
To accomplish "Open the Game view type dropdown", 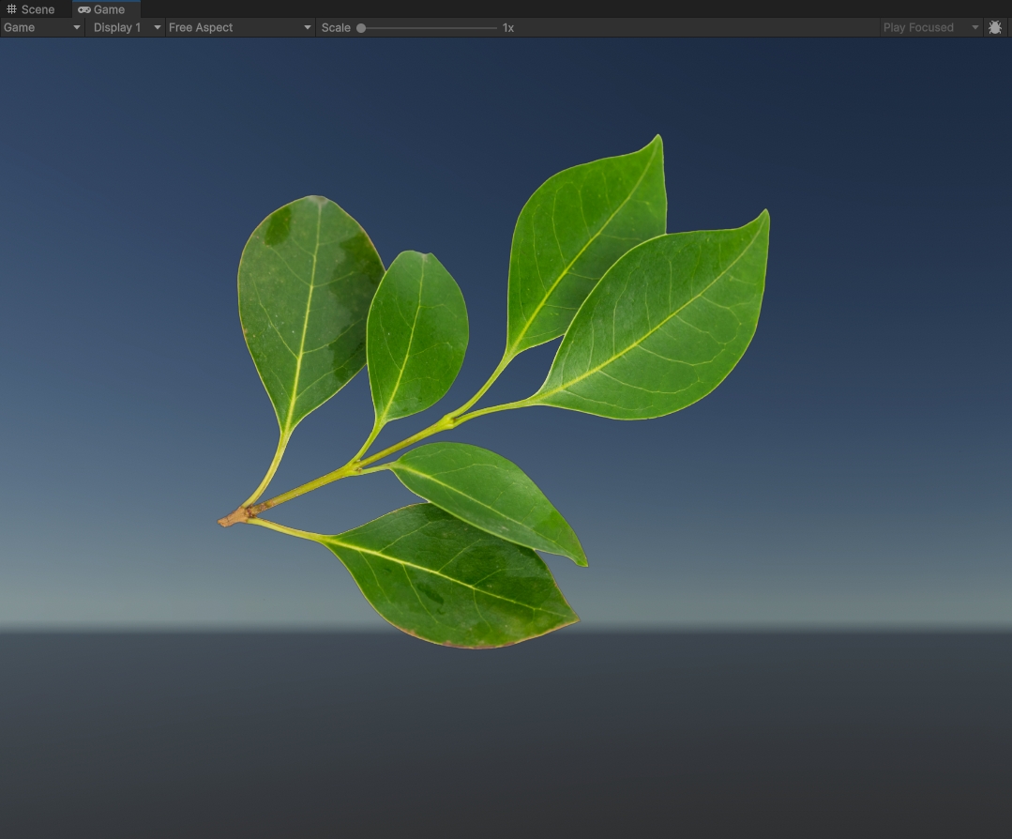I will pyautogui.click(x=42, y=27).
